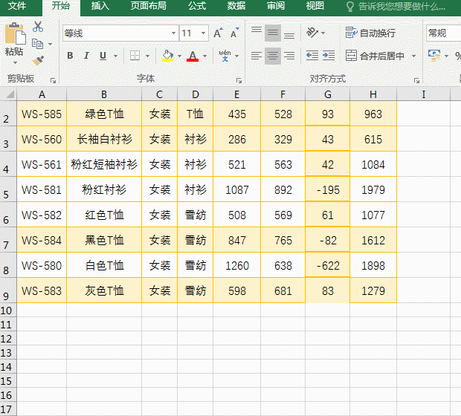Screen dimensions: 461x416
Task: Decrease font size with the smaller A icon
Action: (234, 33)
